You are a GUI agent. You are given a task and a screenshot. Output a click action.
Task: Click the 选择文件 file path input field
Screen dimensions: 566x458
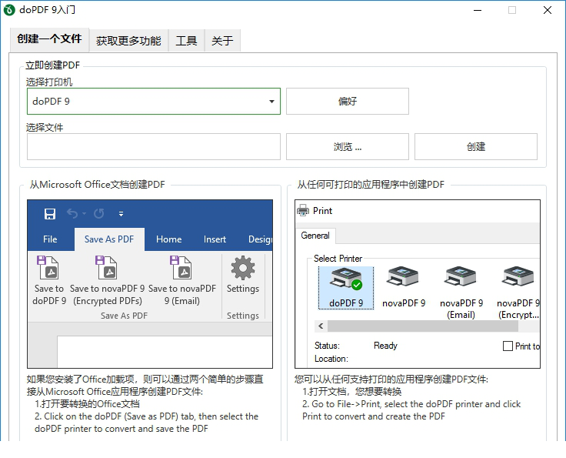tap(154, 147)
